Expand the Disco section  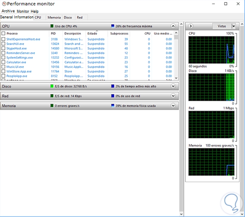point(173,86)
